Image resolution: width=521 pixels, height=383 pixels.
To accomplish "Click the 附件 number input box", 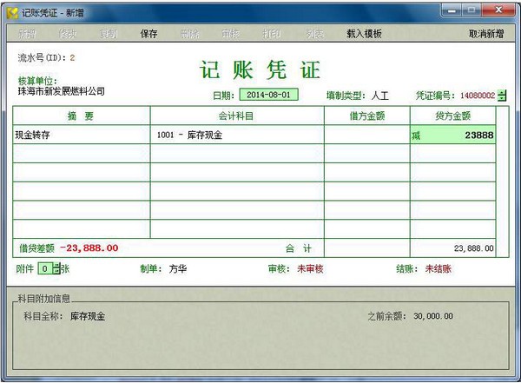I will (46, 268).
